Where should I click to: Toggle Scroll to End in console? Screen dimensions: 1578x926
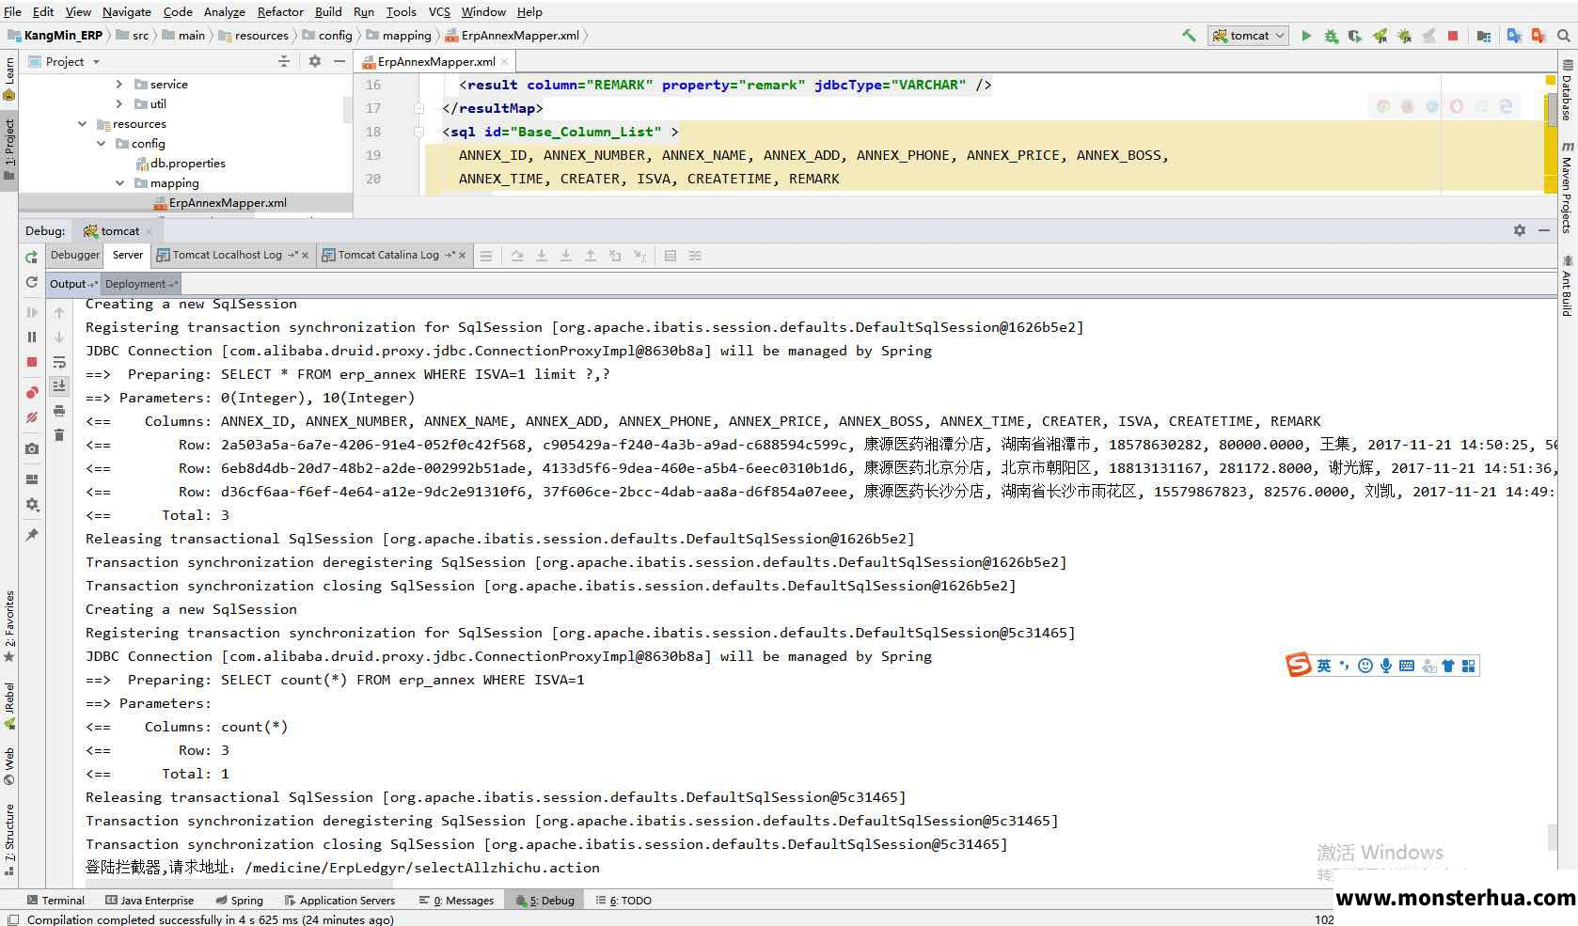pyautogui.click(x=59, y=385)
